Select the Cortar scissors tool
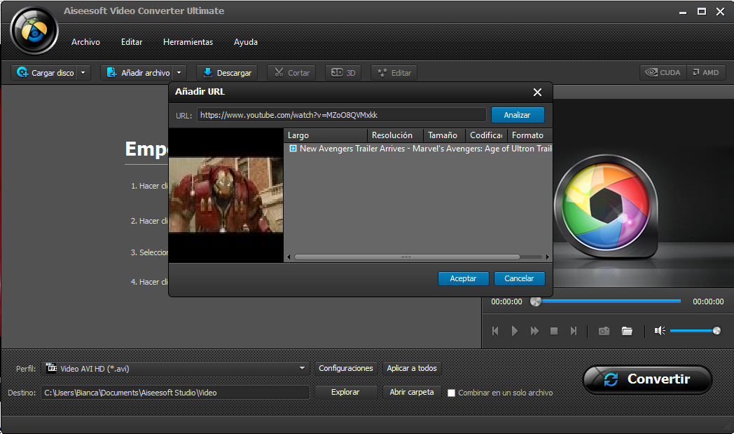The image size is (734, 434). pos(291,73)
